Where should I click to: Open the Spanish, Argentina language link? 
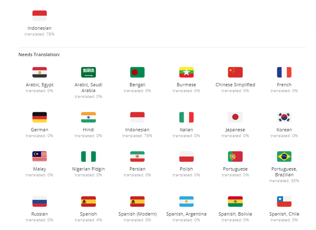pyautogui.click(x=186, y=214)
